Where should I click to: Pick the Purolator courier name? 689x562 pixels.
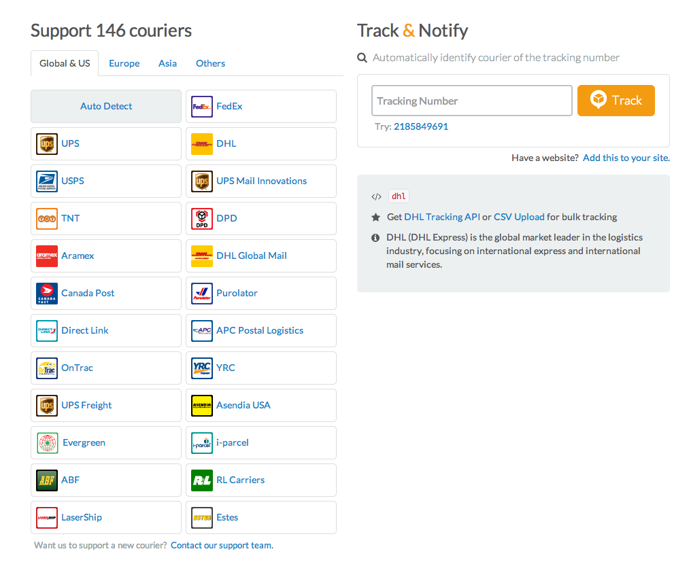(x=237, y=293)
